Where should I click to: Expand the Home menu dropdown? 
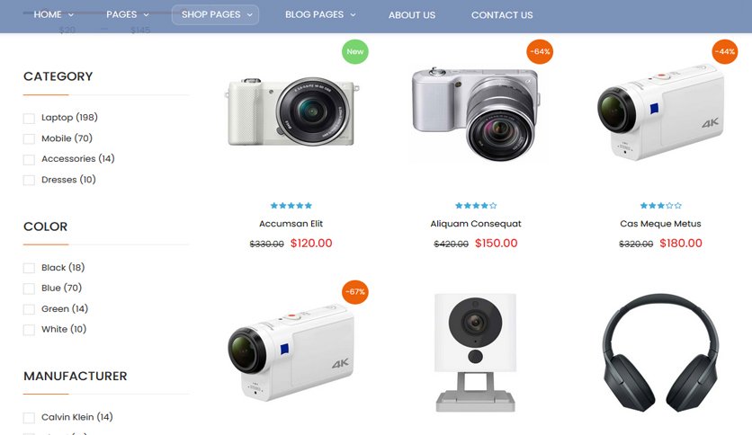(x=54, y=15)
